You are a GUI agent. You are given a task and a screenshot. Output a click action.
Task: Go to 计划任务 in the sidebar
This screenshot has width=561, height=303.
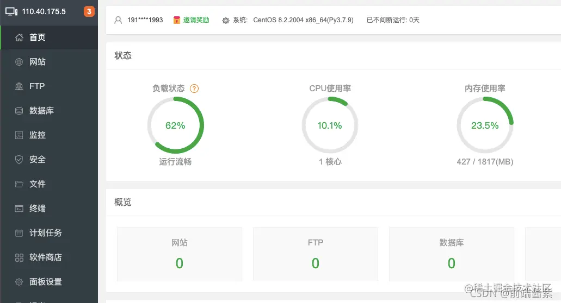tap(49, 233)
